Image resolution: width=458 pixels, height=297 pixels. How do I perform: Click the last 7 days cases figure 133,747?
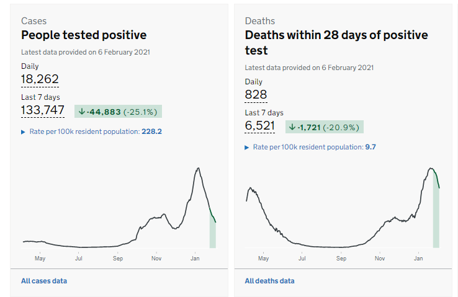pos(43,110)
